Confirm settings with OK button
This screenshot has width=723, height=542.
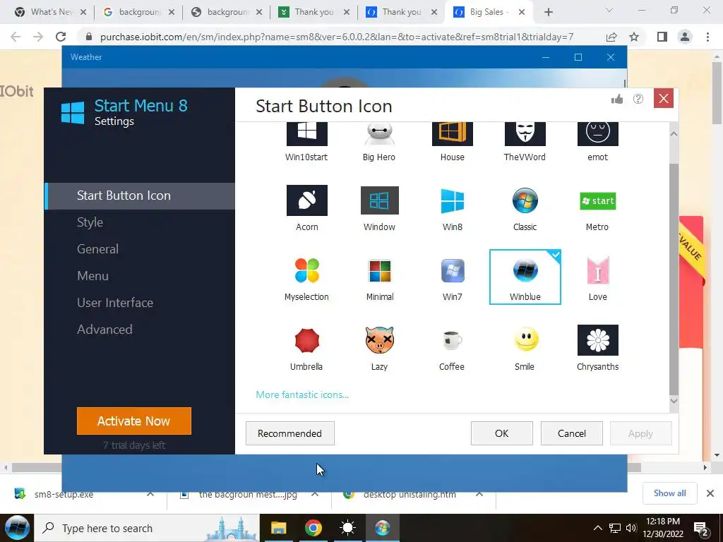click(x=502, y=433)
